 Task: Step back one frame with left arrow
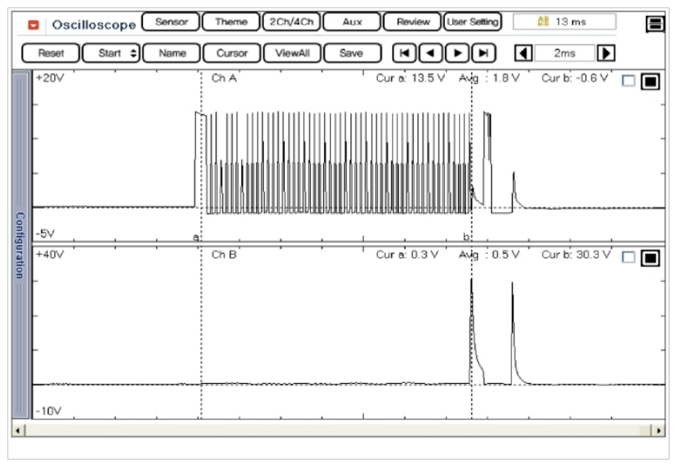[x=430, y=53]
